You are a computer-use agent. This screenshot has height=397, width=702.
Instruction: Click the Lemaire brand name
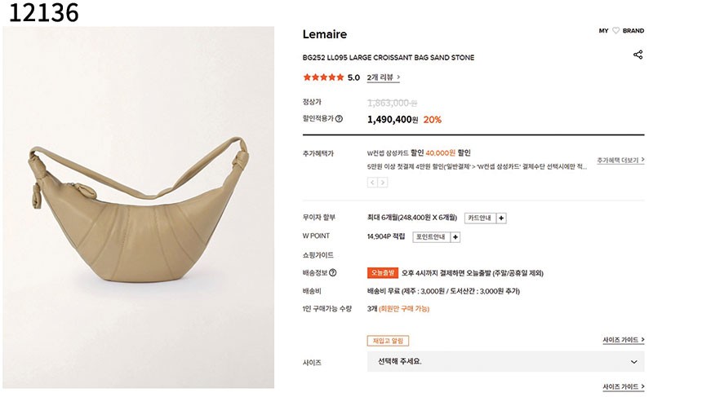325,34
